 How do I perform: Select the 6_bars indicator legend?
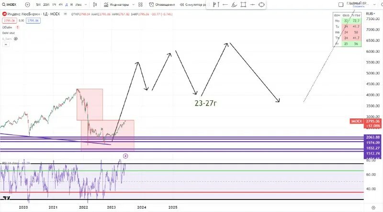click(x=7, y=39)
